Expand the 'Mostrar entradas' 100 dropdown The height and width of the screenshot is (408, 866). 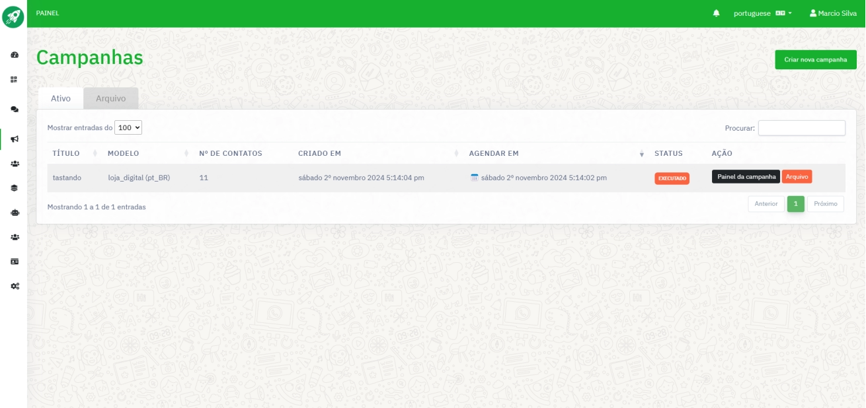(128, 127)
